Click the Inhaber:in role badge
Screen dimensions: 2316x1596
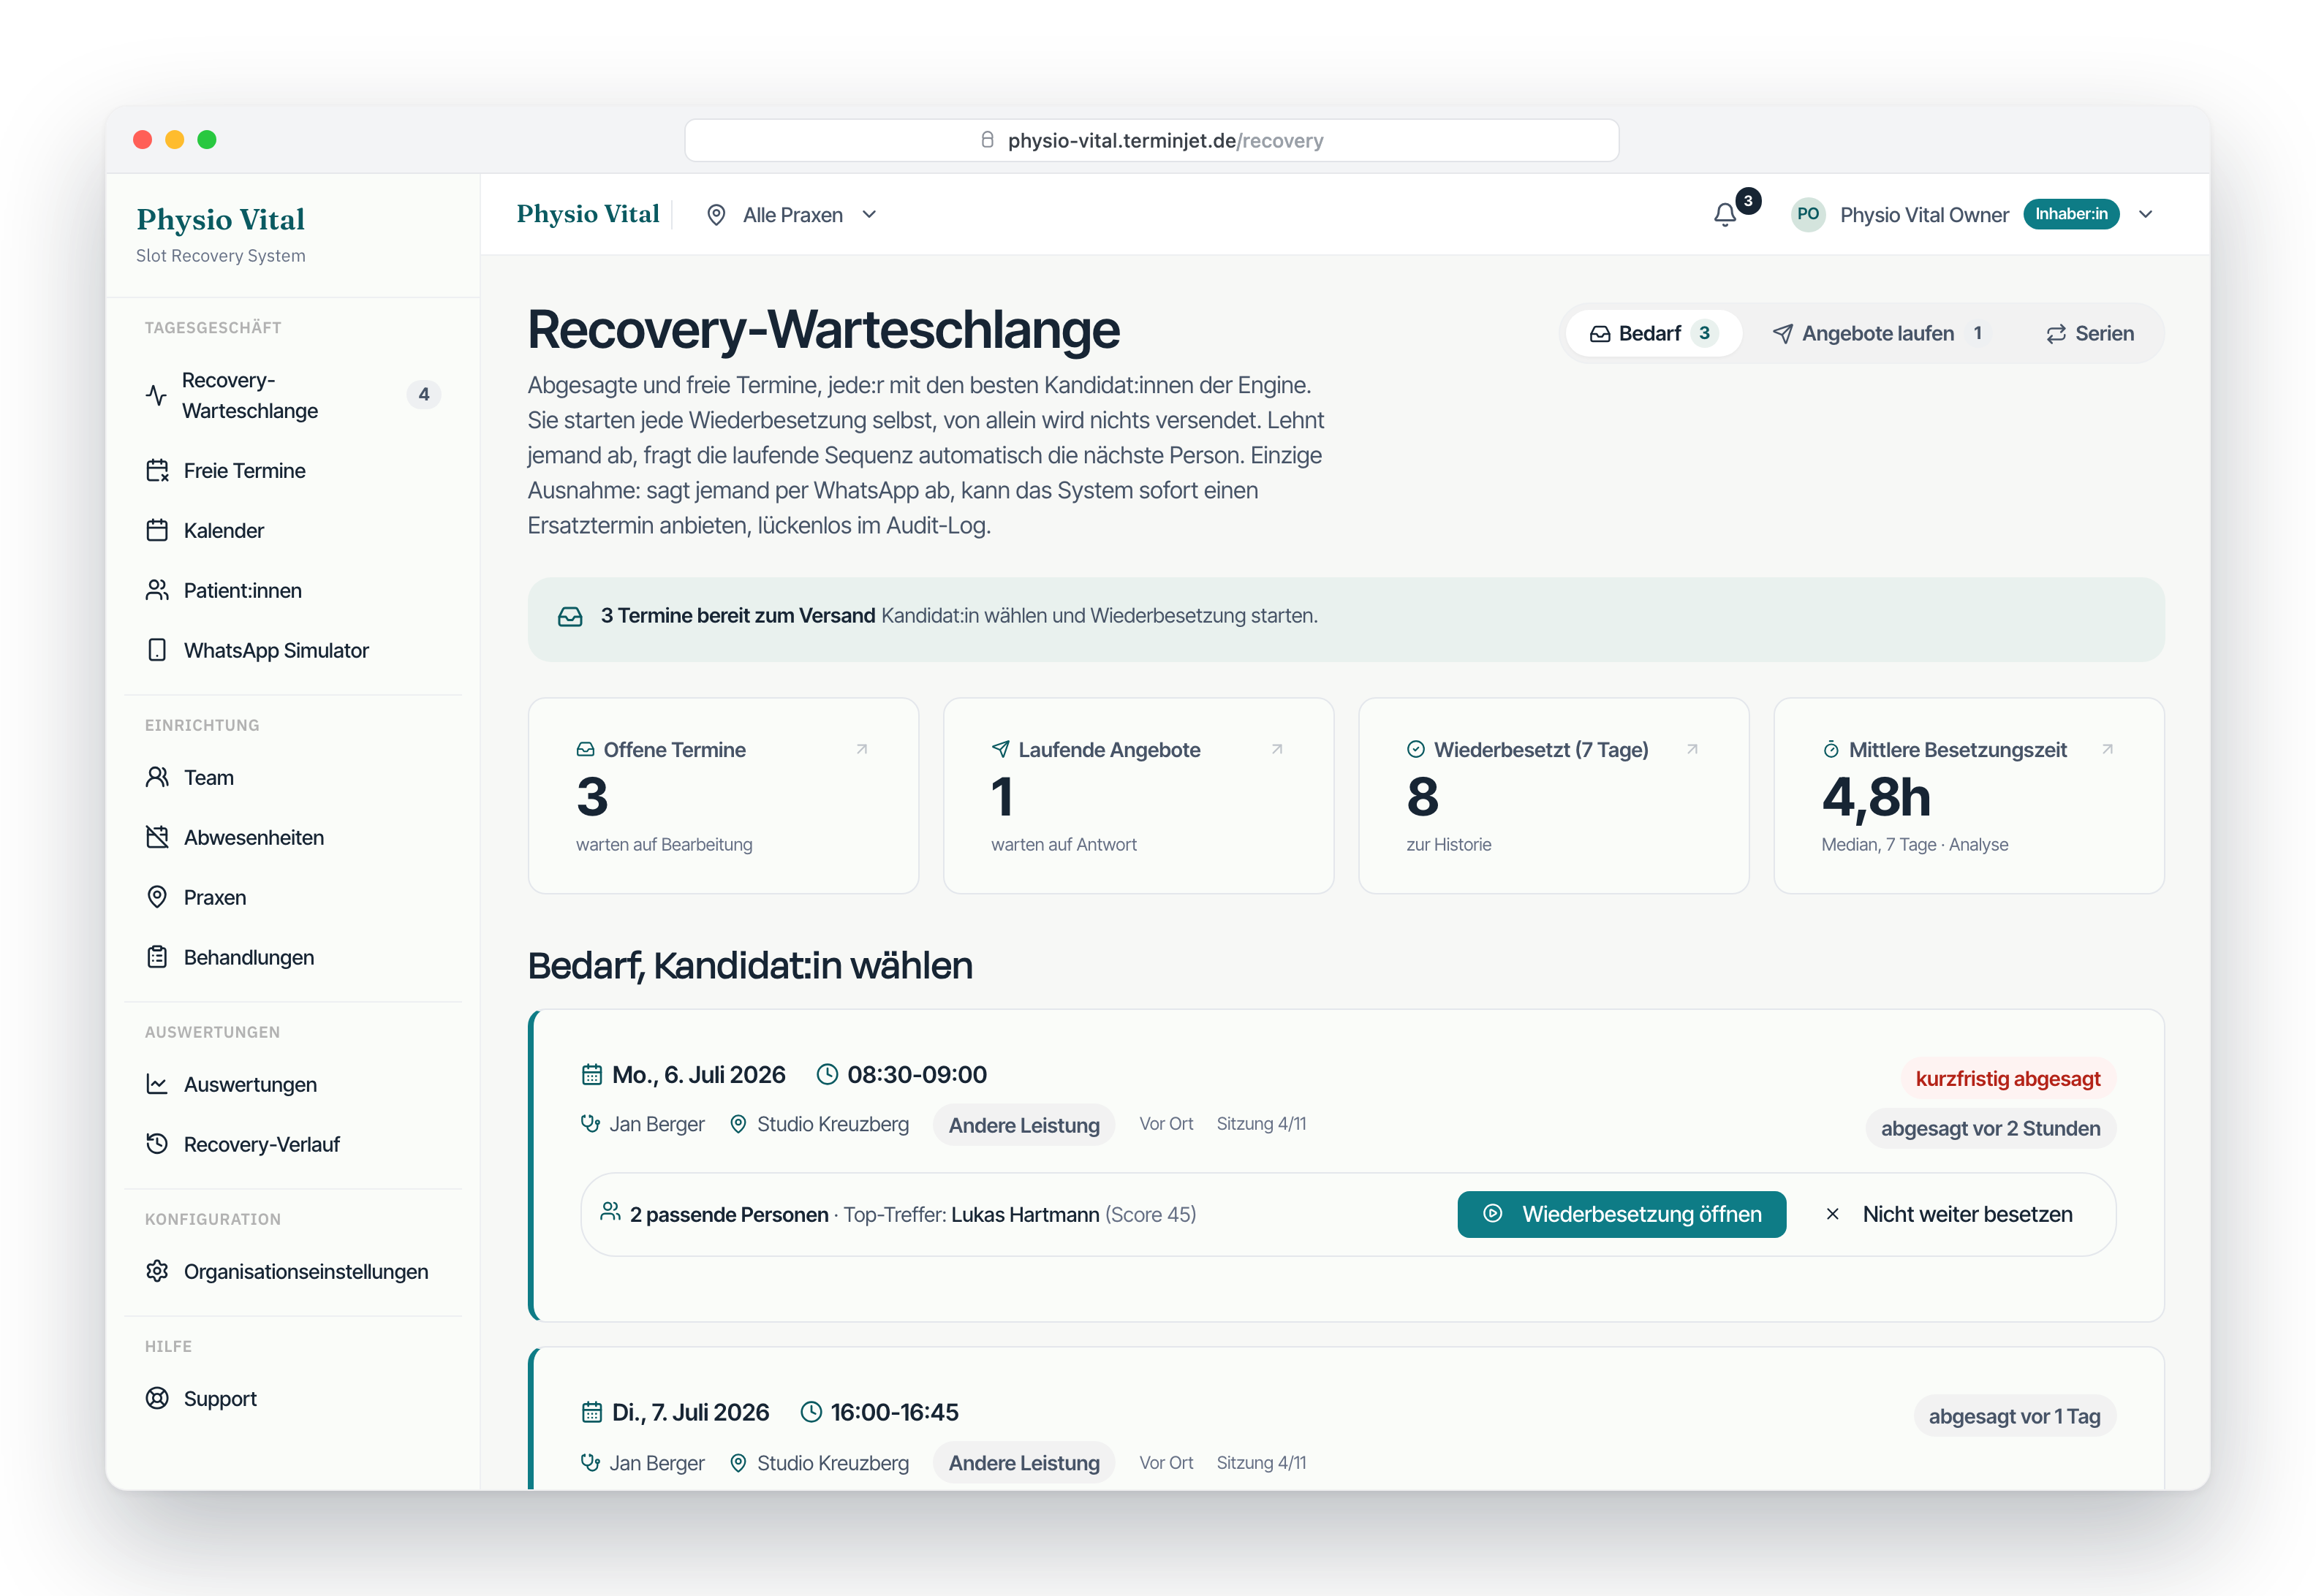point(2070,214)
